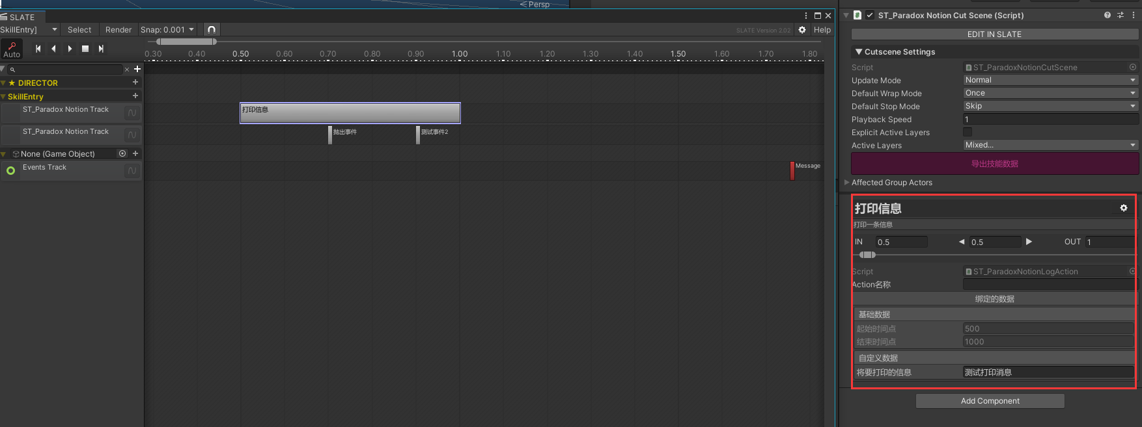Expand Affected Group Actors foldout

click(x=847, y=183)
